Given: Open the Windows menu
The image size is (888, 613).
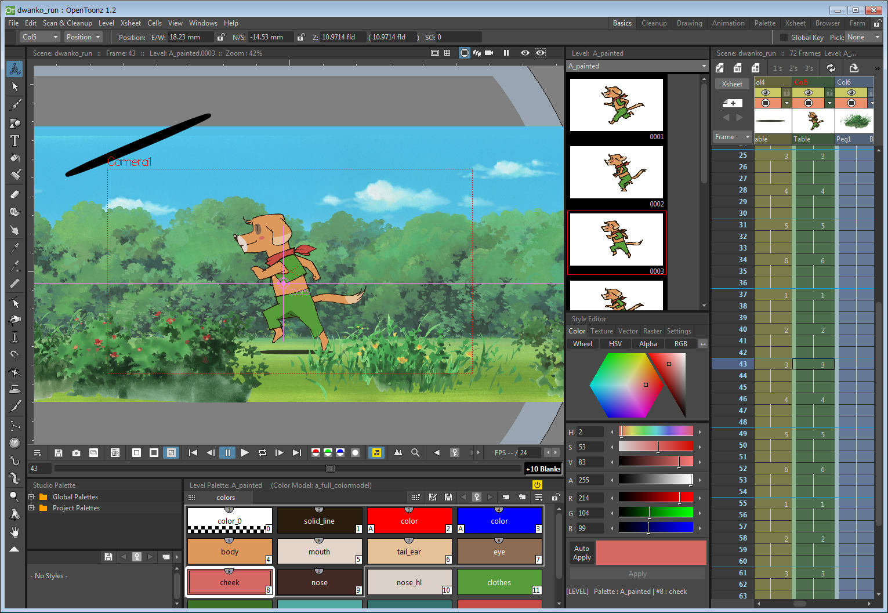Looking at the screenshot, I should click(x=203, y=23).
